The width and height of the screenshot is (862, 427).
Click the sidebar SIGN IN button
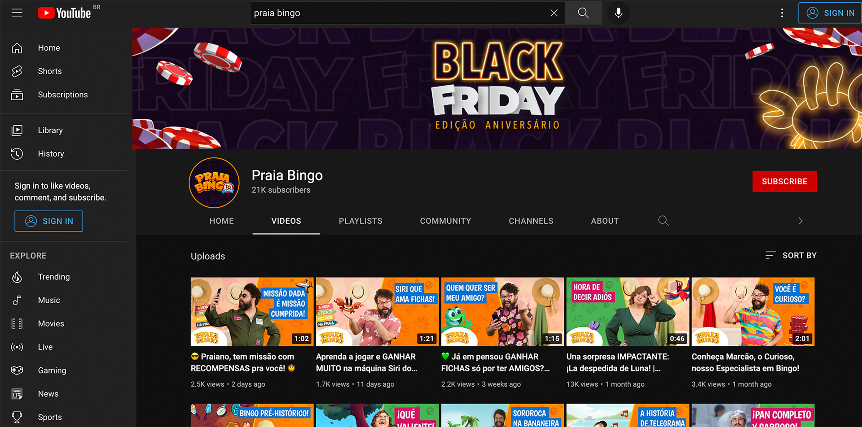pos(49,221)
